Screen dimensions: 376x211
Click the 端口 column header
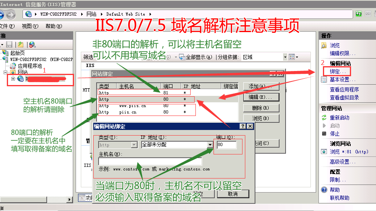point(171,86)
